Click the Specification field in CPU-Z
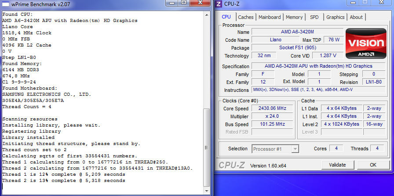Image resolution: width=394 pixels, height=196 pixels. [x=318, y=66]
